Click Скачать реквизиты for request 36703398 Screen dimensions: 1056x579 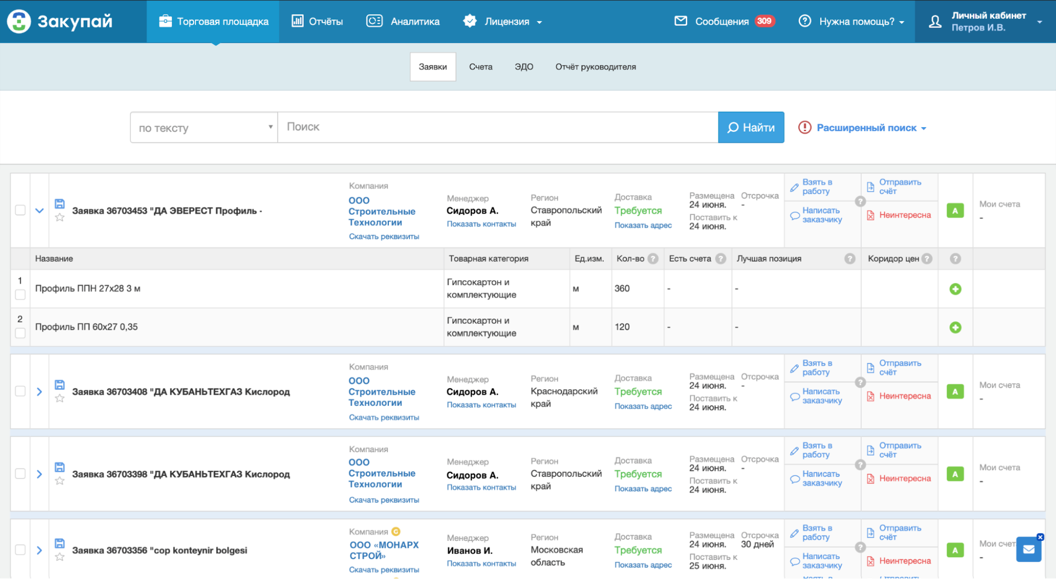pyautogui.click(x=384, y=500)
